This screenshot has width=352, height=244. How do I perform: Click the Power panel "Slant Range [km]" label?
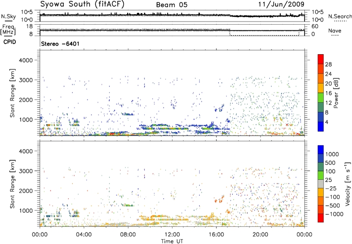coord(12,93)
